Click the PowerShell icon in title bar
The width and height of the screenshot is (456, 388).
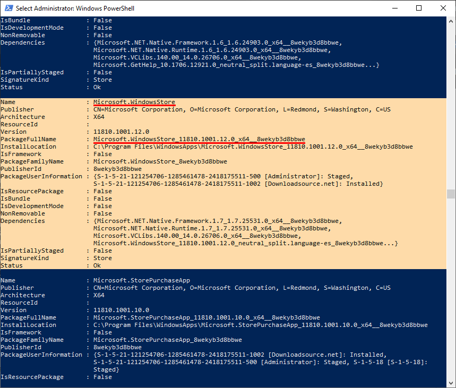click(8, 8)
